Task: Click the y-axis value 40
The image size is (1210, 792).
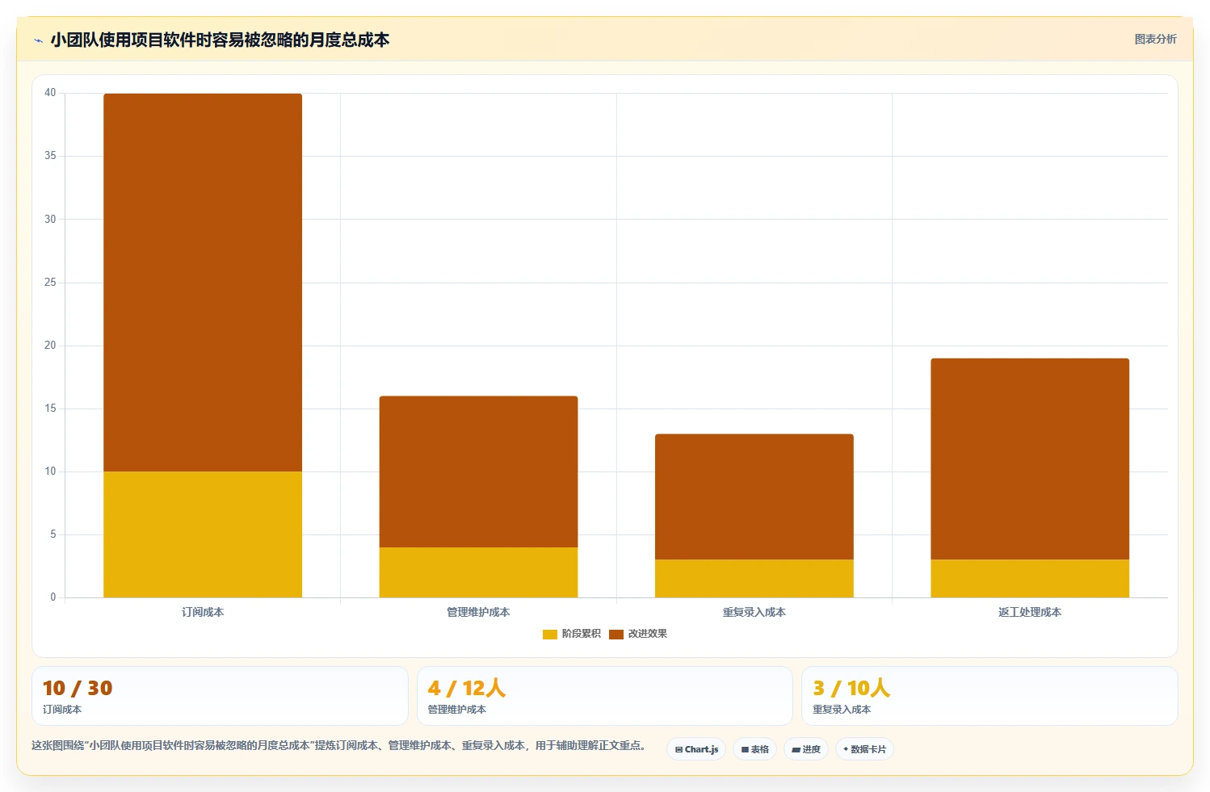Action: (50, 93)
